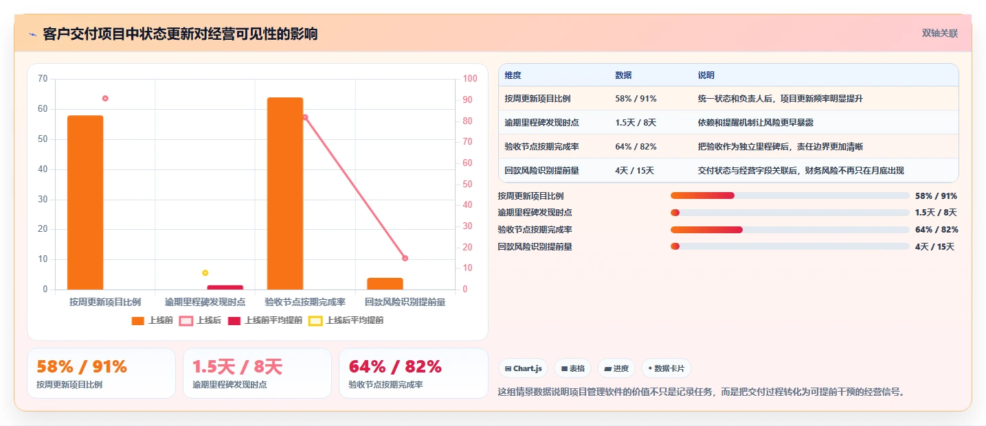Click the 64% / 82% progress value label

pos(937,230)
